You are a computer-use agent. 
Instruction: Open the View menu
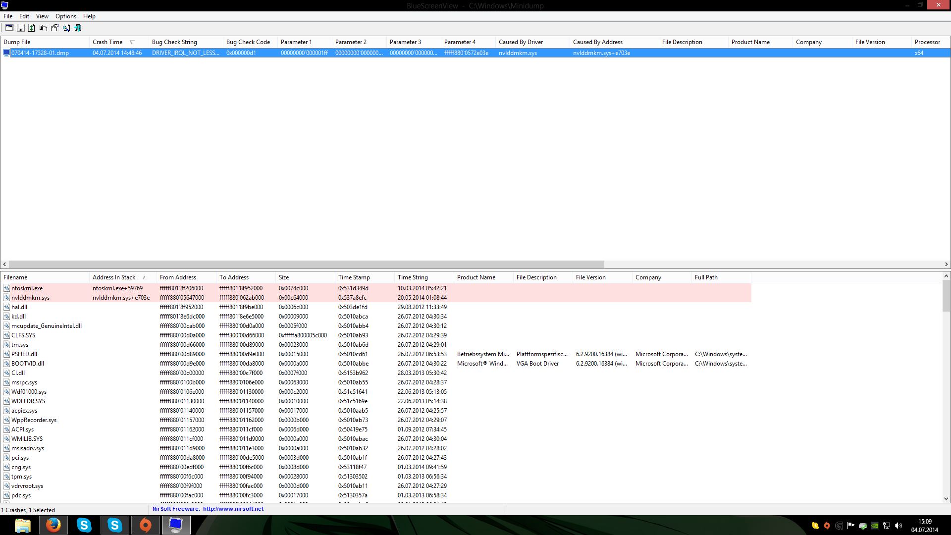pyautogui.click(x=42, y=16)
